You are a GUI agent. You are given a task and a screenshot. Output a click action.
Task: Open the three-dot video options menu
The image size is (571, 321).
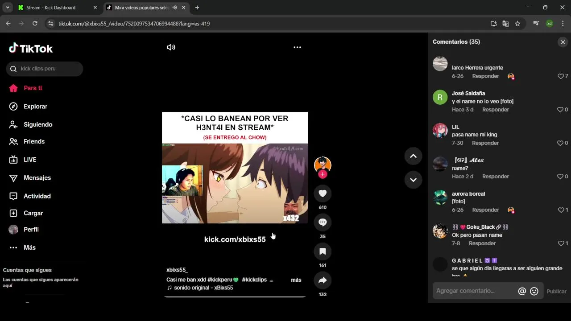coord(297,47)
